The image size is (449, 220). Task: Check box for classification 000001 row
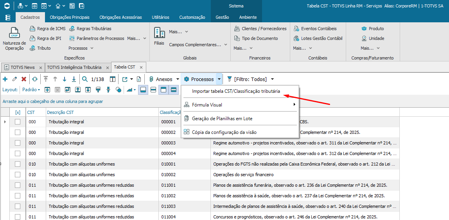click(18, 122)
